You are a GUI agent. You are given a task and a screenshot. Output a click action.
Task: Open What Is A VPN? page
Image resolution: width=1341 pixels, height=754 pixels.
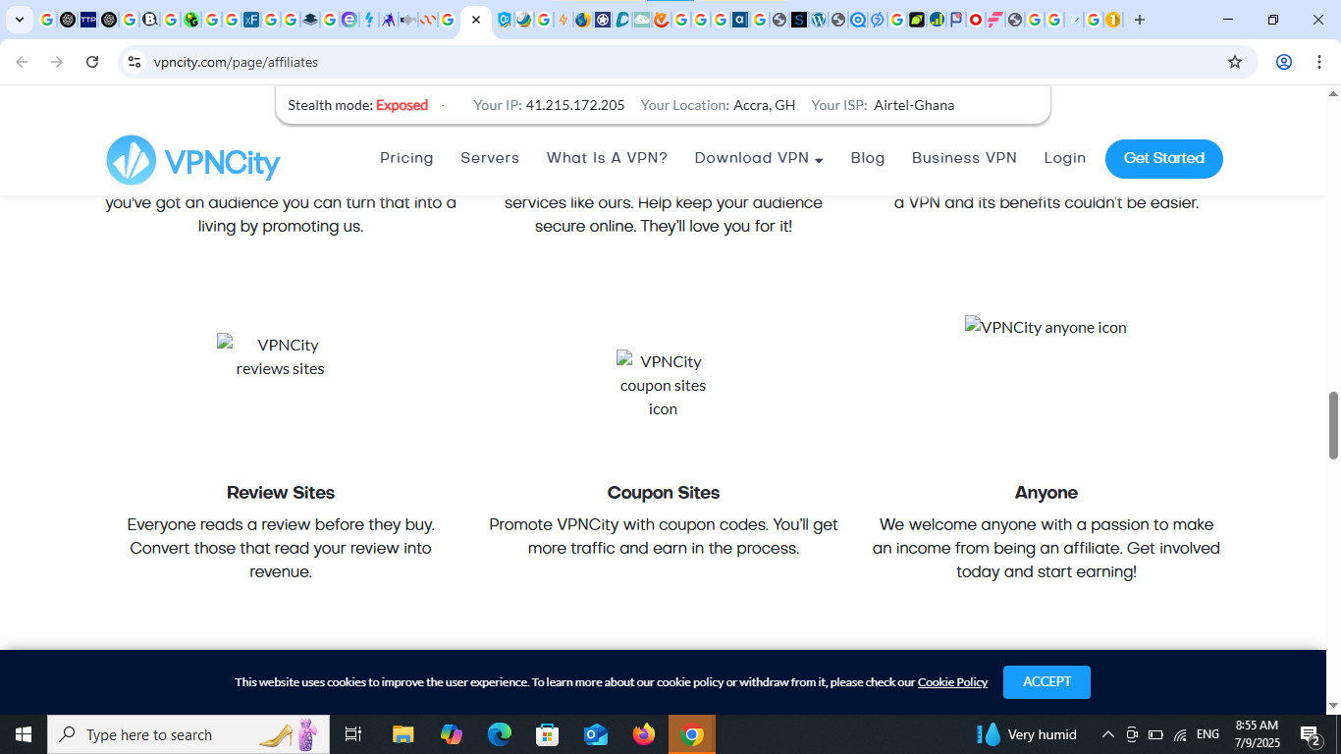point(607,158)
